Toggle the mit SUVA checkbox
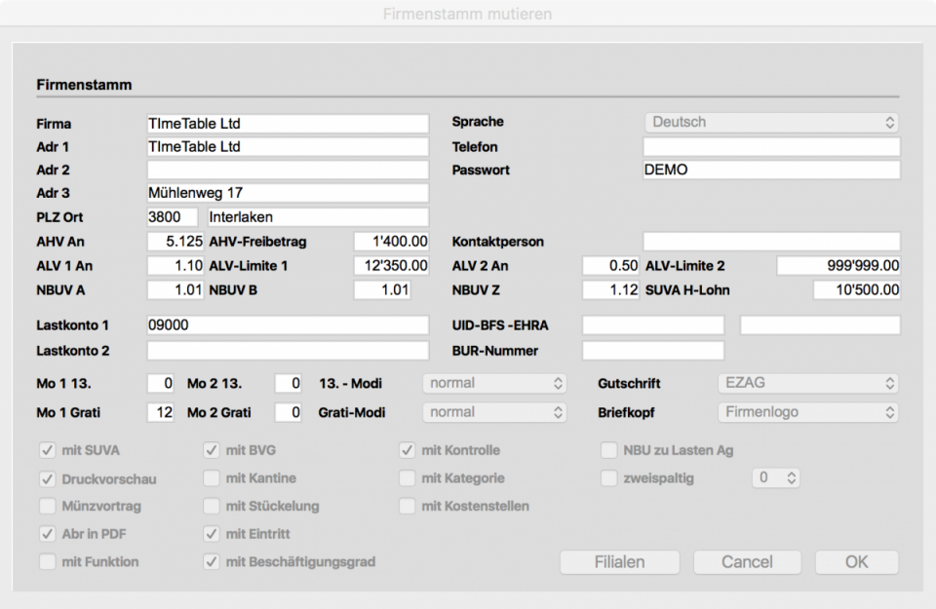This screenshot has width=936, height=609. point(47,450)
